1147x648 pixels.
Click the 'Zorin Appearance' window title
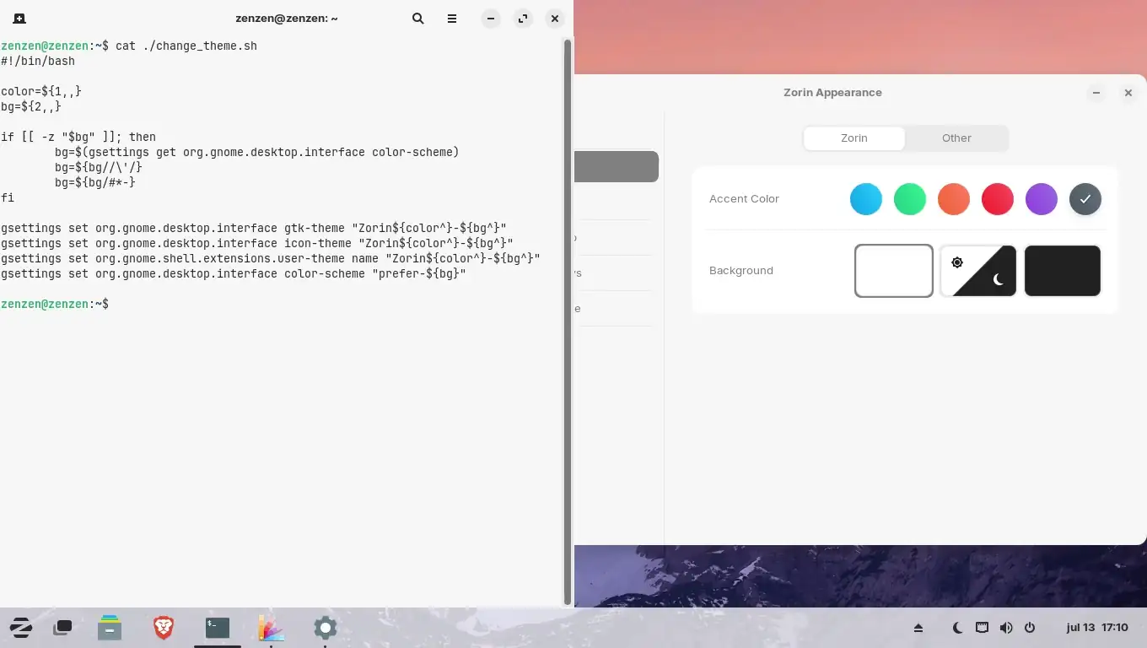click(x=832, y=93)
